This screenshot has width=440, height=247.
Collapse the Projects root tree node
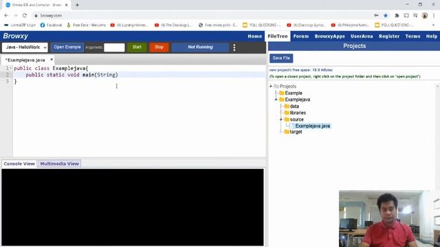click(x=271, y=86)
